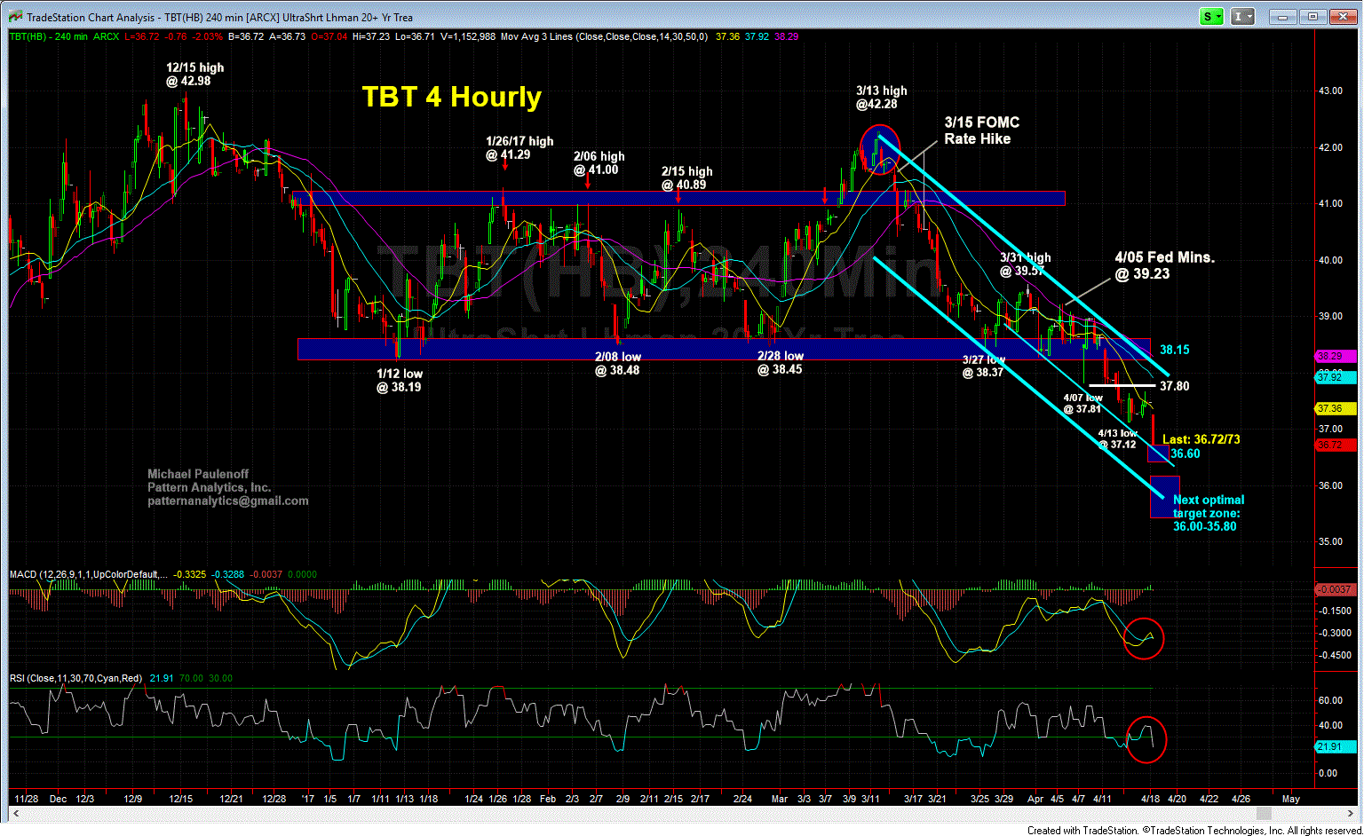The height and width of the screenshot is (836, 1364).
Task: Select the '2/06 high @ 41.00' annotation
Action: [599, 163]
